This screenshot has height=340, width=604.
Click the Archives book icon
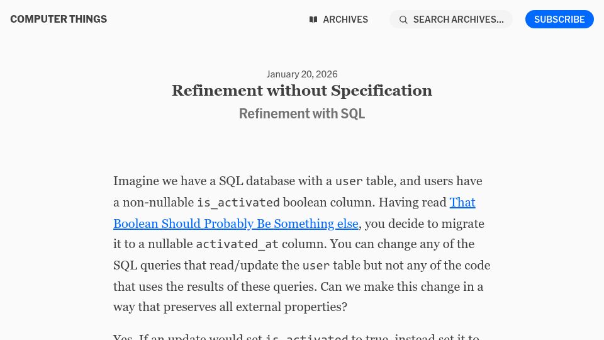313,20
